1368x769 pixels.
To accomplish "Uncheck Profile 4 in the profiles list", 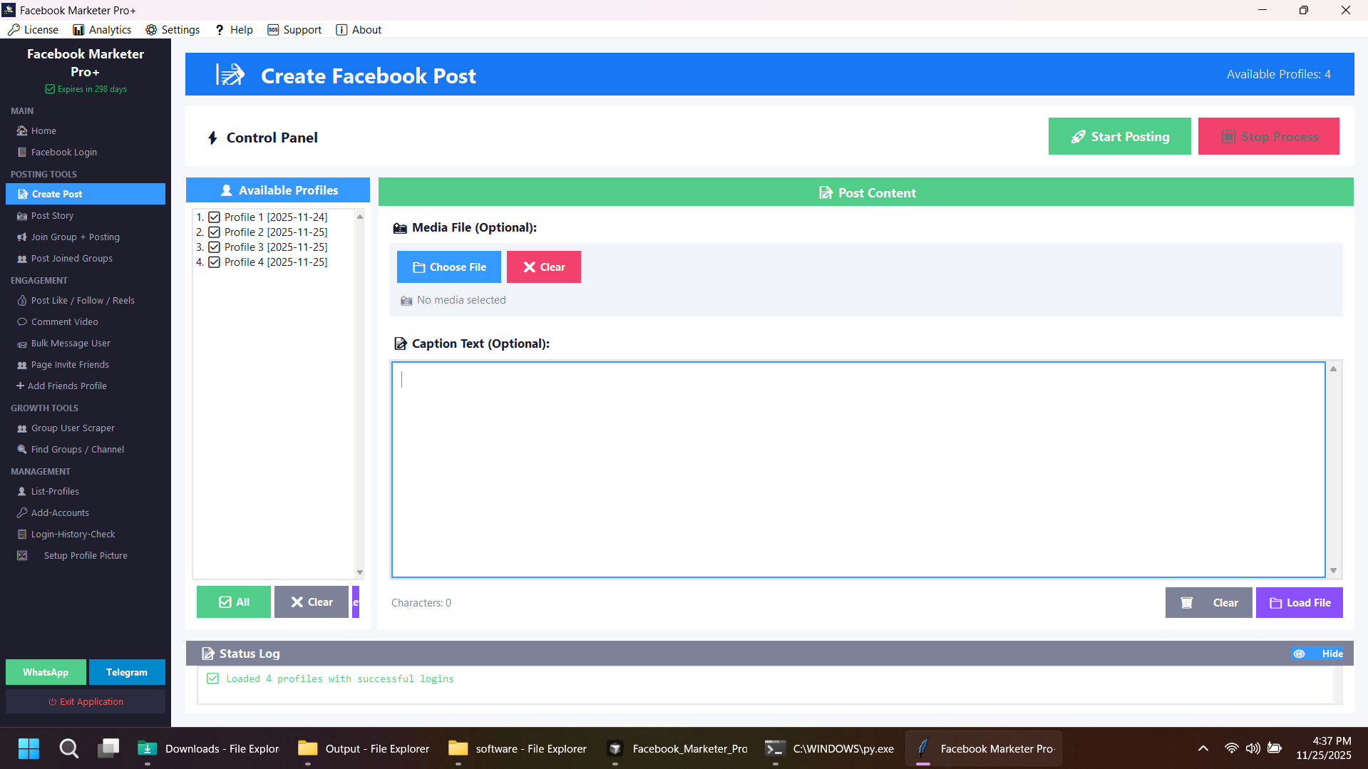I will coord(215,262).
